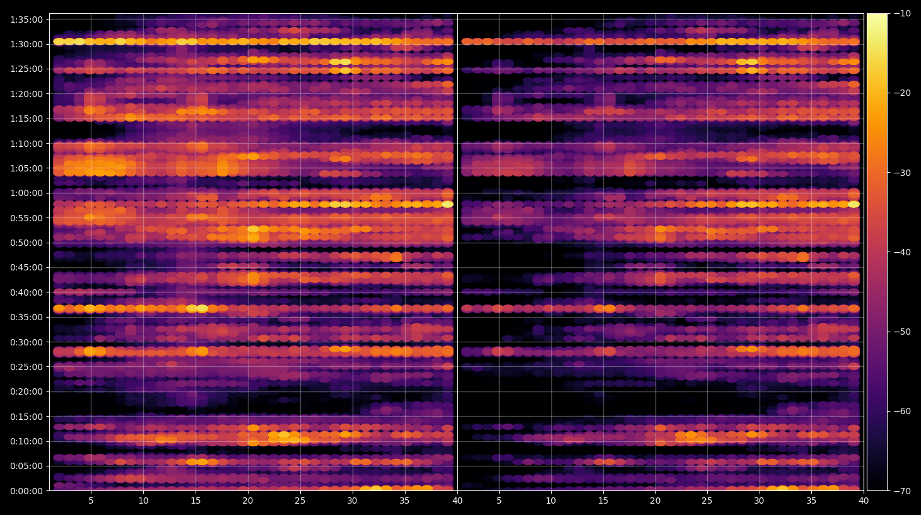
Task: Select x-axis label 20 under right heatmap
Action: pyautogui.click(x=655, y=501)
